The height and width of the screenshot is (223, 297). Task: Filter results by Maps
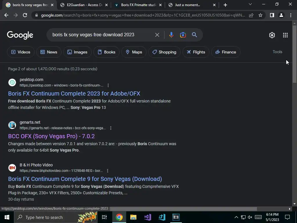(134, 52)
